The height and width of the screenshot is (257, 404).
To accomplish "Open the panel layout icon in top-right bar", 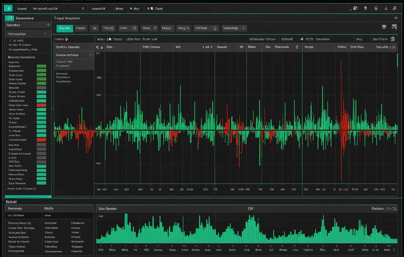I will click(x=355, y=8).
